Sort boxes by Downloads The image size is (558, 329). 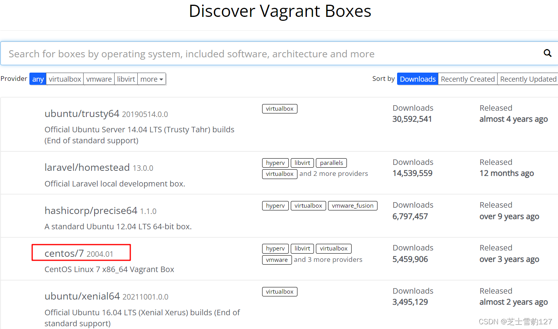(x=417, y=79)
